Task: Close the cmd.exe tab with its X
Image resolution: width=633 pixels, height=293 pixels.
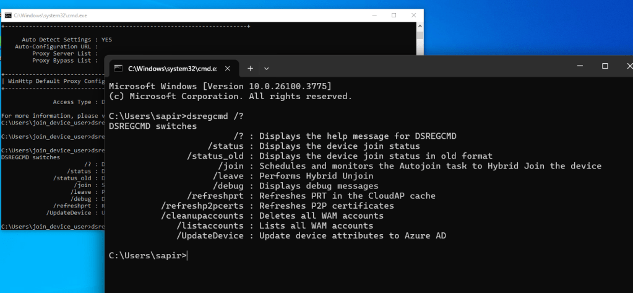Action: pyautogui.click(x=227, y=68)
